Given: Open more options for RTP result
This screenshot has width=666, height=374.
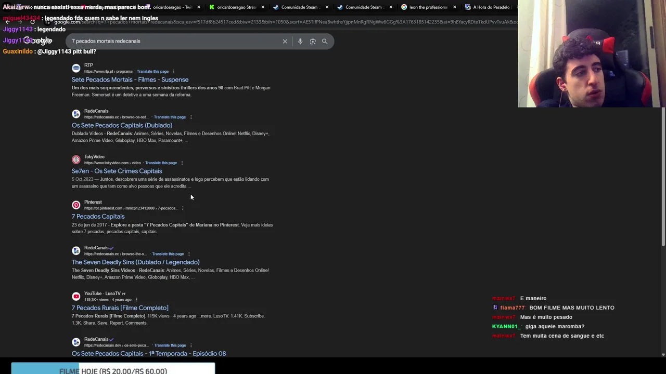Looking at the screenshot, I should click(x=173, y=71).
